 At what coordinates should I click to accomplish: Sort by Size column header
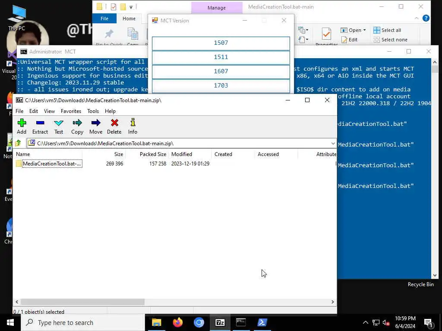(x=104, y=154)
